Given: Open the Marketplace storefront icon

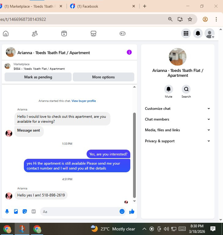Looking at the screenshot, I should click(x=93, y=33).
